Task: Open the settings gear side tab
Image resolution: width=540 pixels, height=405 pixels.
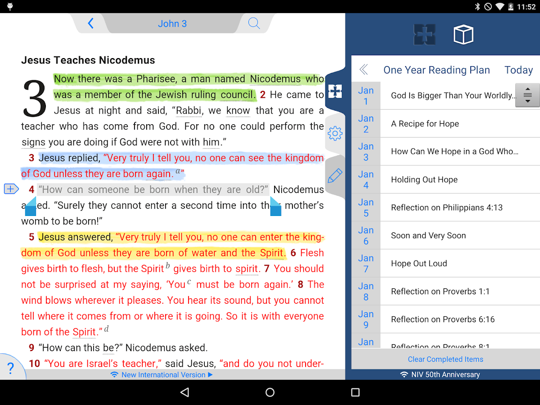Action: 335,133
